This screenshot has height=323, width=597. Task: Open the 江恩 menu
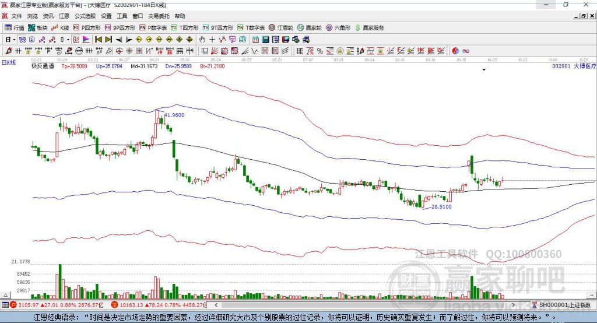(64, 16)
